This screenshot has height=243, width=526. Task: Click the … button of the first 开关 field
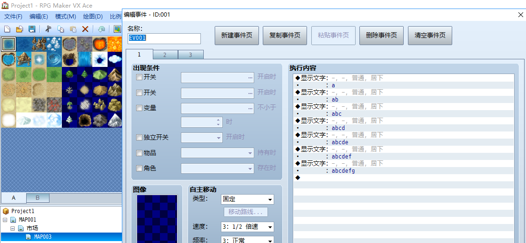(x=250, y=77)
